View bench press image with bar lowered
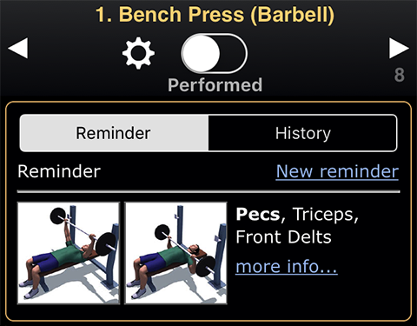The image size is (417, 326). [x=175, y=253]
